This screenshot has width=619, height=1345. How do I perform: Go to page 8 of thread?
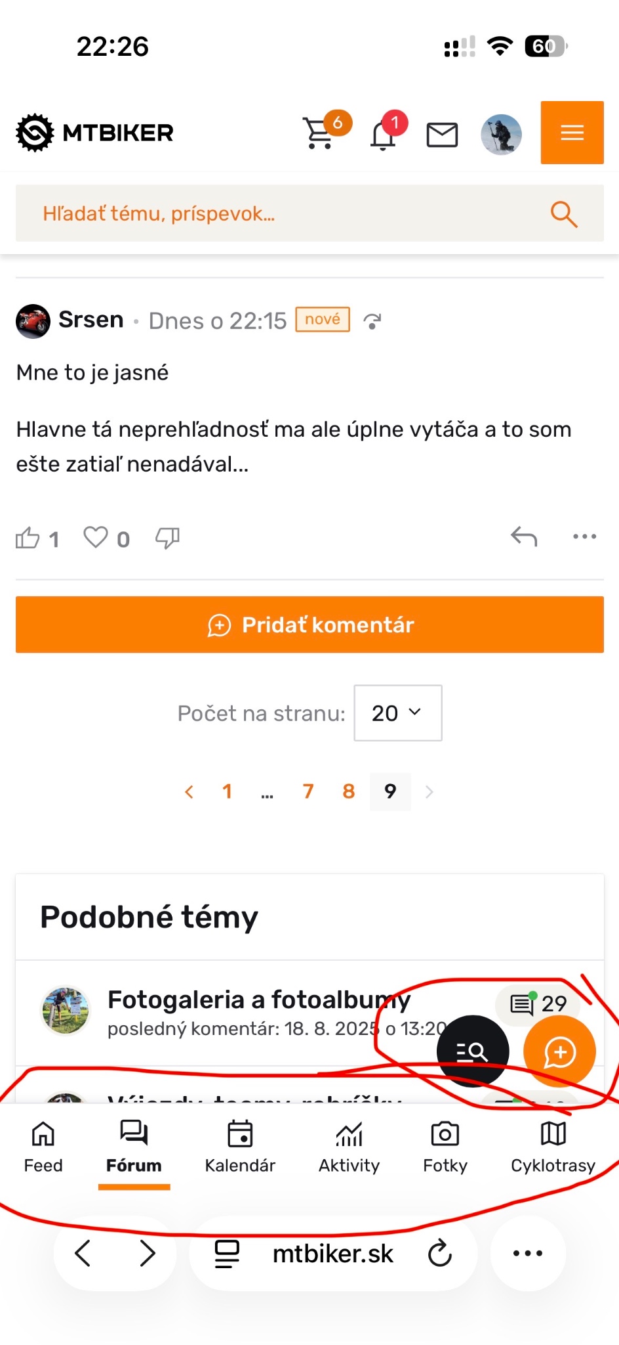[x=348, y=791]
